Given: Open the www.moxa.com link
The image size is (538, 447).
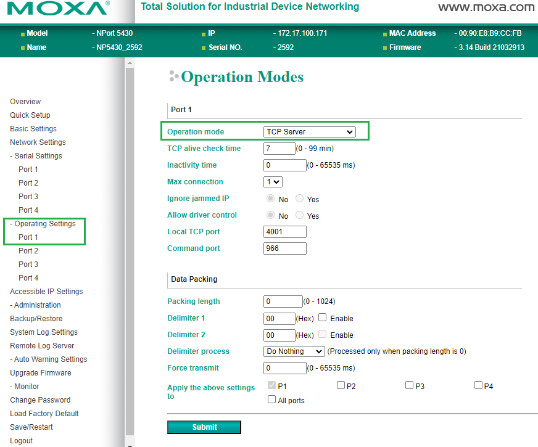Looking at the screenshot, I should (486, 7).
